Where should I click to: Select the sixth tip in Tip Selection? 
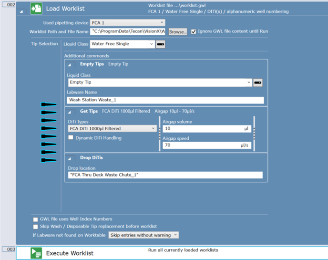pos(49,144)
